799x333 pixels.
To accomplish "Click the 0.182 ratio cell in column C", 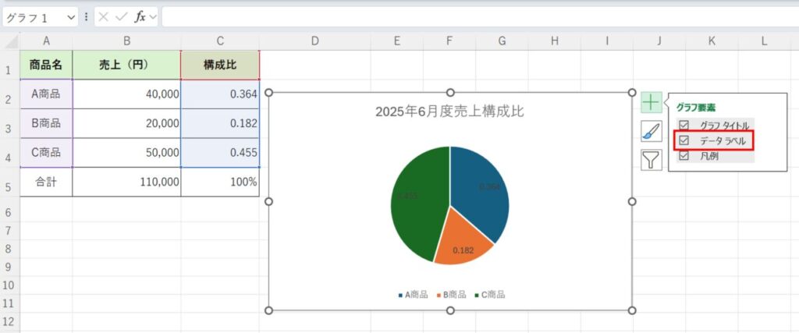I will pos(220,123).
